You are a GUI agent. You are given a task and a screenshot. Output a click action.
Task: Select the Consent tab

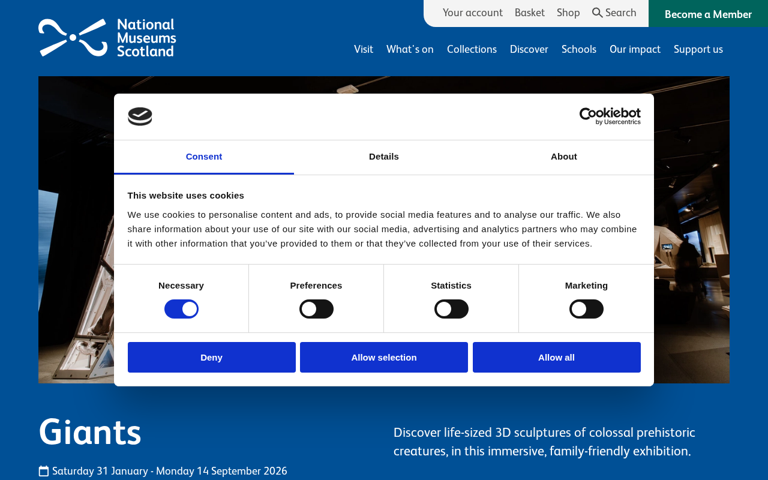(x=204, y=157)
